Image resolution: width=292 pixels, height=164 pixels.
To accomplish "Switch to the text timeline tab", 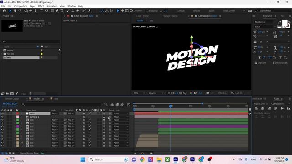I will [56, 99].
